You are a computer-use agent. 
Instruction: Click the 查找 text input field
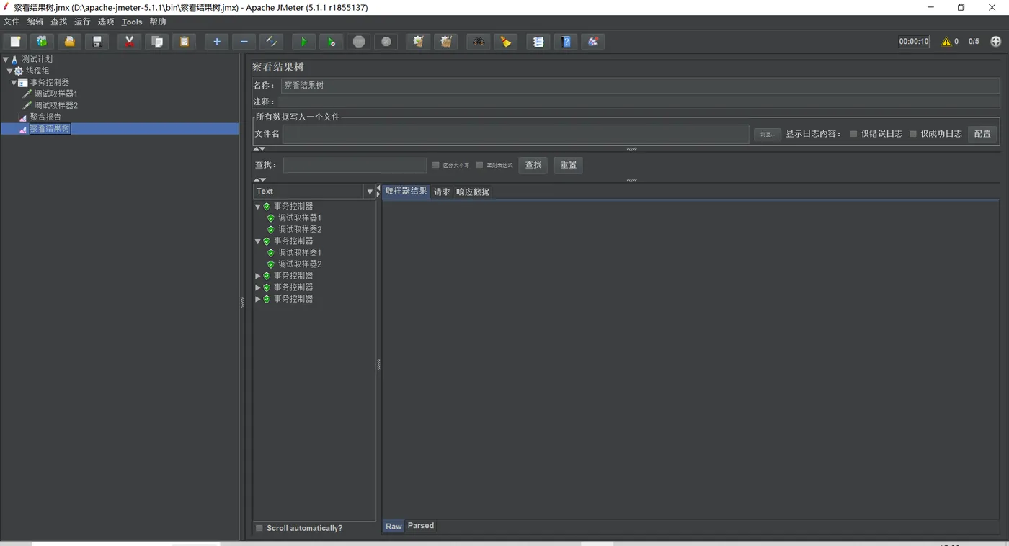355,165
